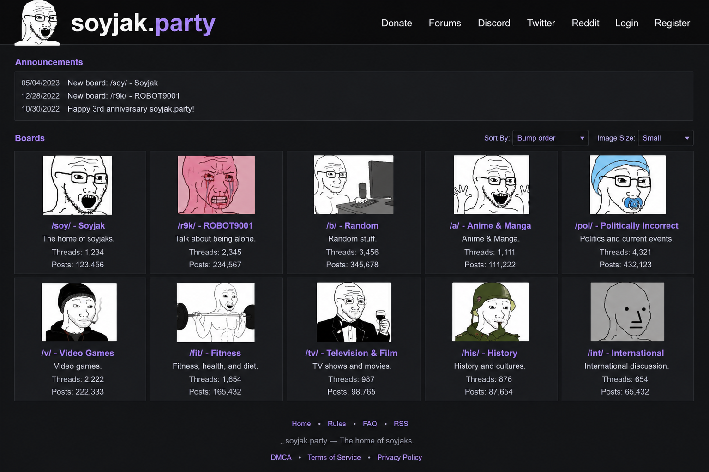Open the Image Size Small dropdown
The height and width of the screenshot is (472, 709).
(665, 138)
